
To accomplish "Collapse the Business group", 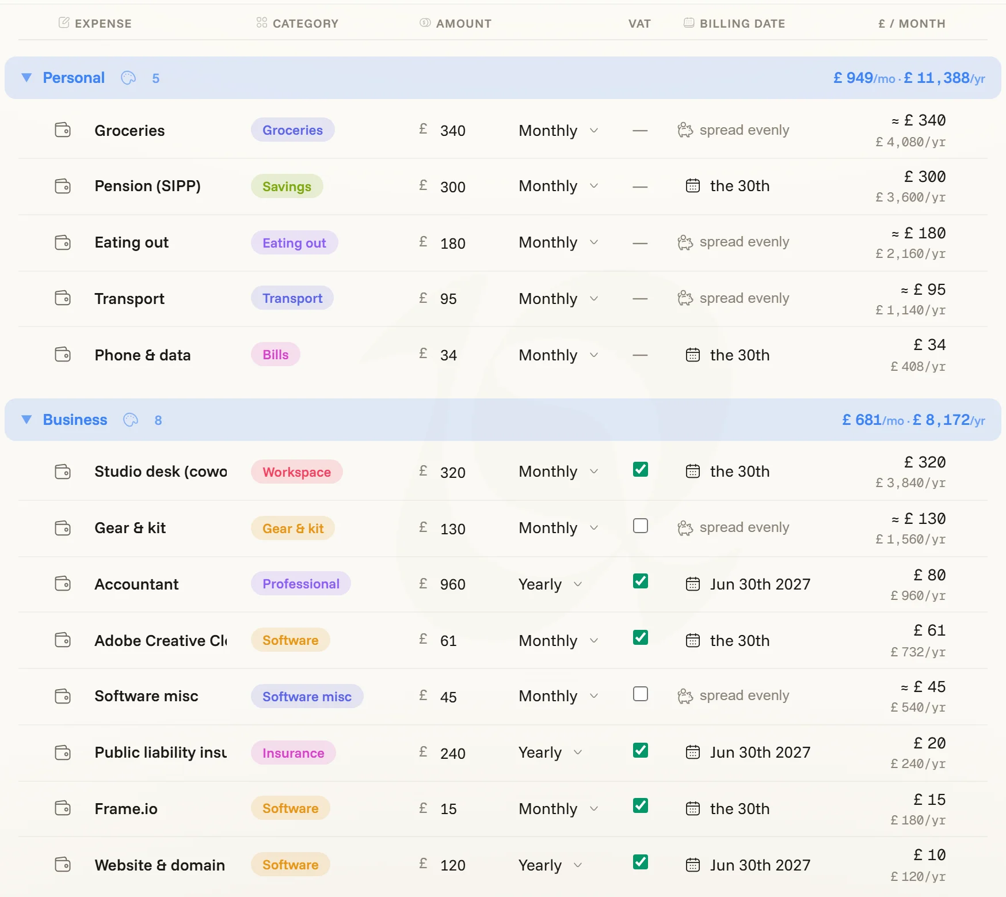I will [x=26, y=420].
